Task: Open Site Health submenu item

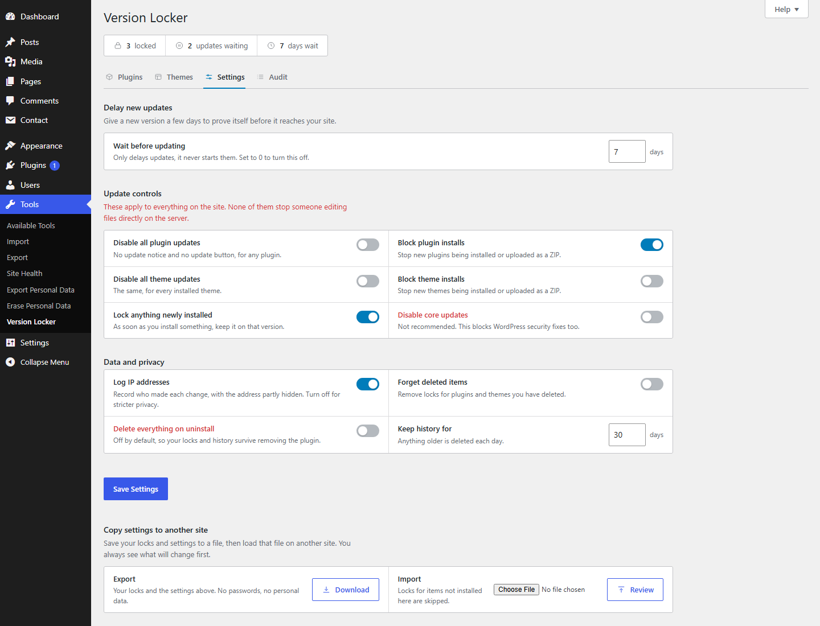Action: 46,273
